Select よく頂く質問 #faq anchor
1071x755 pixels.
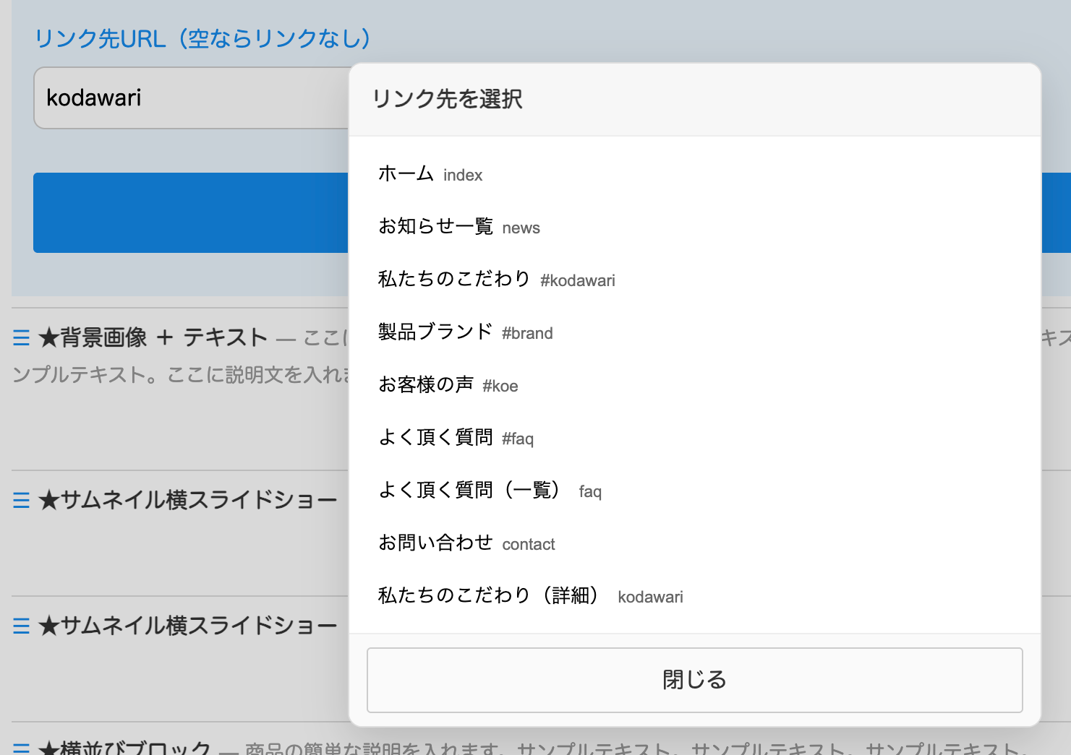point(456,438)
